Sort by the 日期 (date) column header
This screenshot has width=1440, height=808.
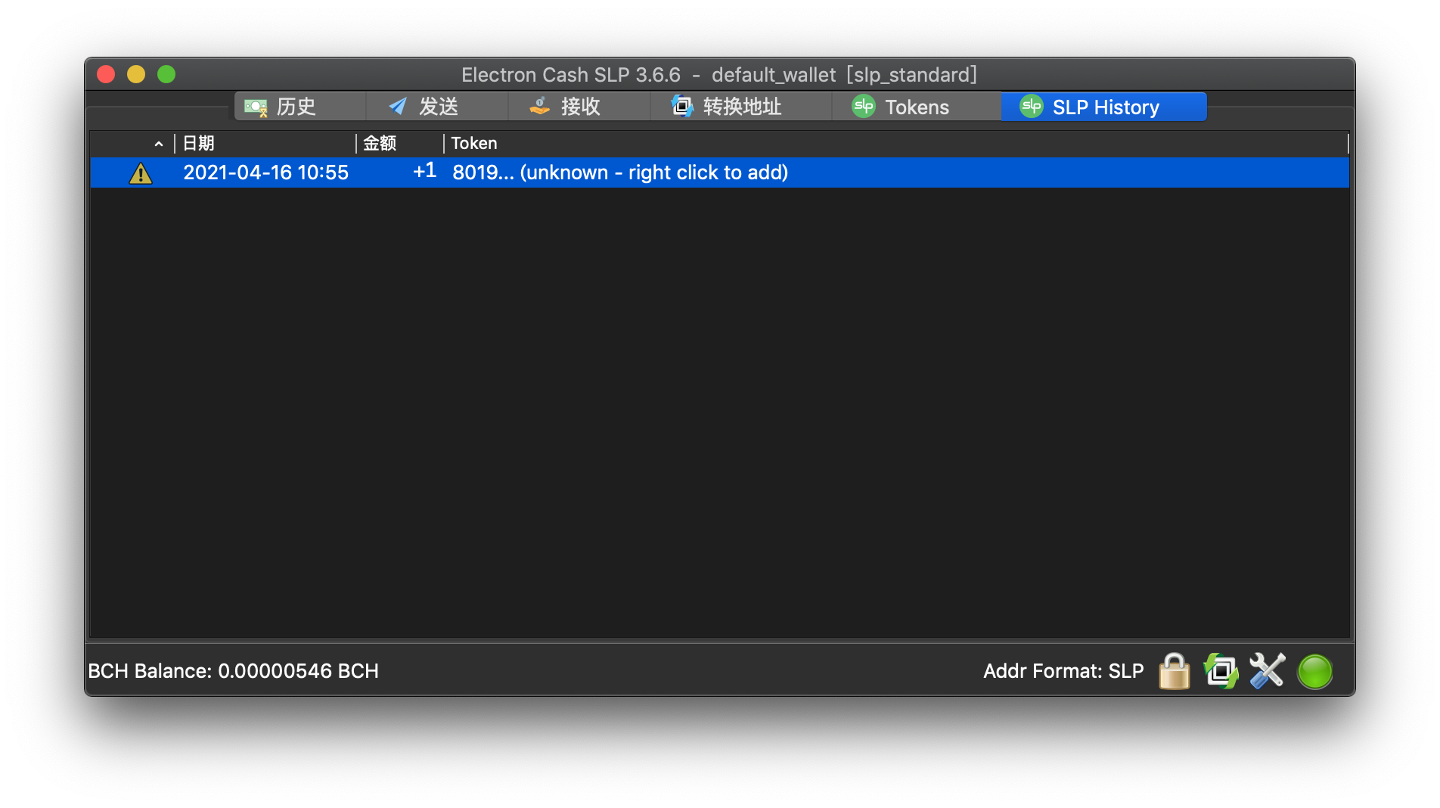pos(265,143)
